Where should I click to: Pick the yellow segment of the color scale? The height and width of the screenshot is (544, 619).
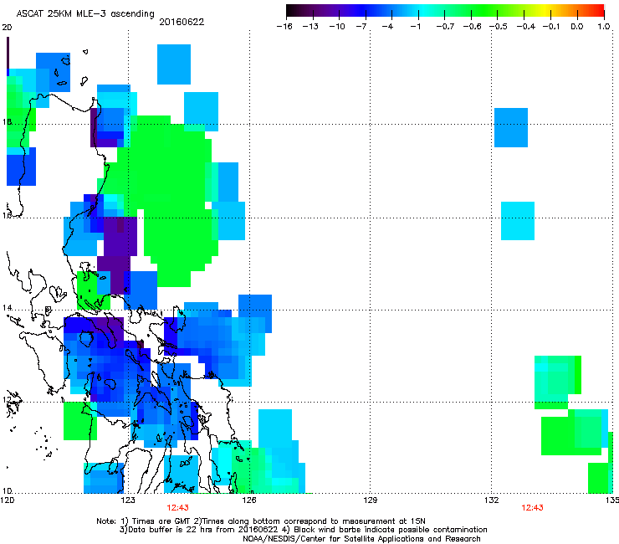pos(546,11)
